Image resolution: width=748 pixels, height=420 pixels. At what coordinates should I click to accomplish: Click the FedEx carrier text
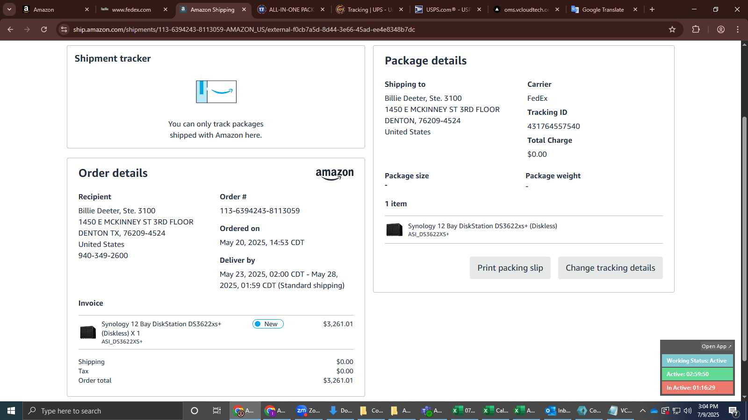[537, 98]
